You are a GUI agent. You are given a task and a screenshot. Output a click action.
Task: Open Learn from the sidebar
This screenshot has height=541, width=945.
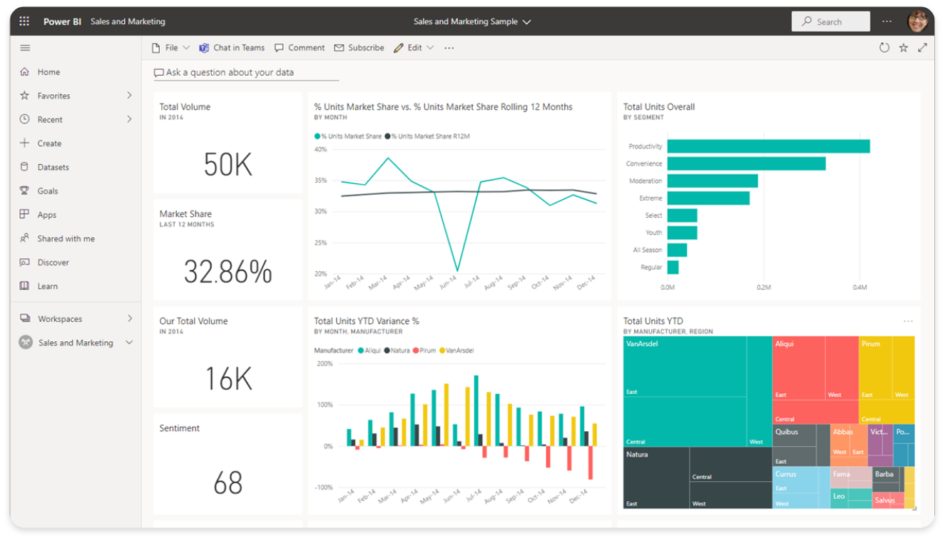[x=48, y=285]
